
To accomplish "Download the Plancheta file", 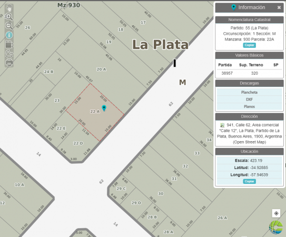I will (x=249, y=92).
